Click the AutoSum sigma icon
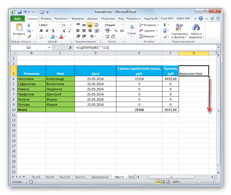 (165, 25)
